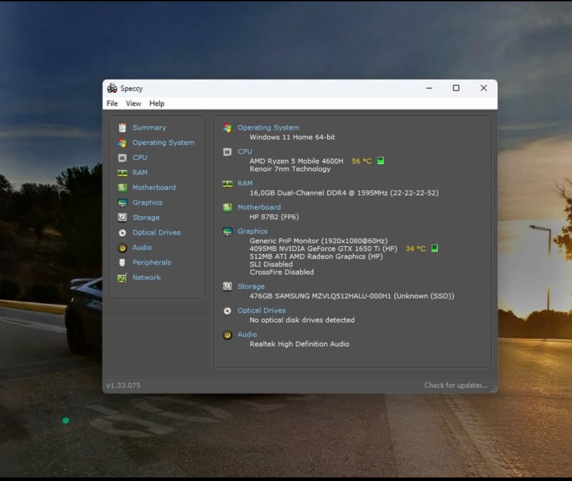Go to Graphics section in sidebar
Viewport: 572px width, 481px height.
[147, 203]
